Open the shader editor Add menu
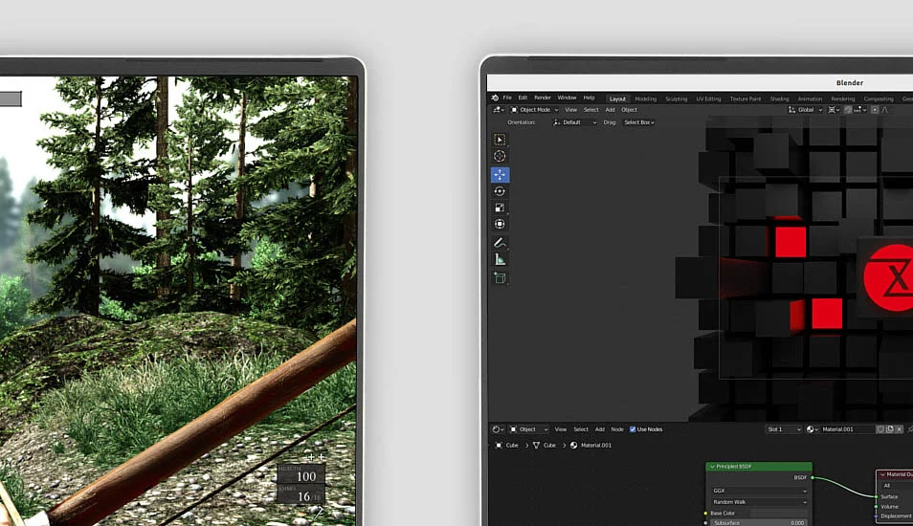 (x=600, y=429)
